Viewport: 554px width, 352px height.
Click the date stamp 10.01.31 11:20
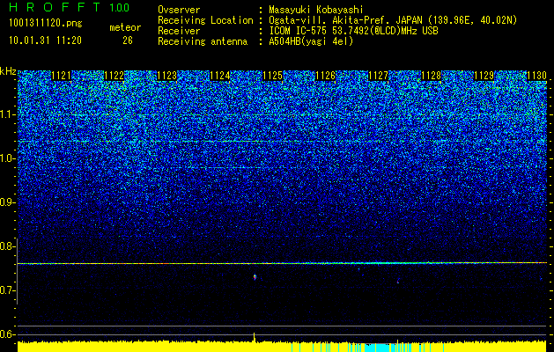[x=45, y=40]
